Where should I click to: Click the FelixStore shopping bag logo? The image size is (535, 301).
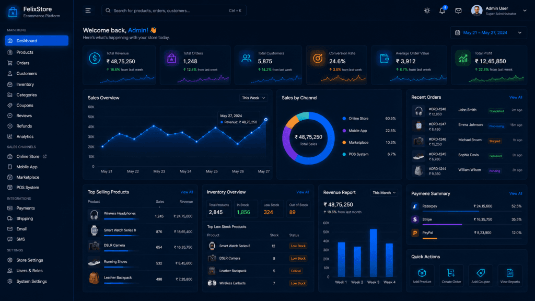click(13, 12)
